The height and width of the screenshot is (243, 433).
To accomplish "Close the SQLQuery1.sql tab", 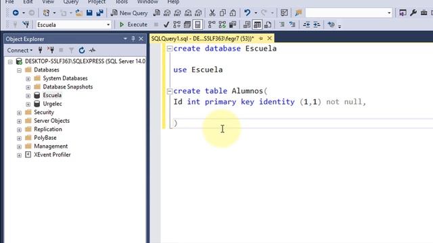I will (x=269, y=38).
